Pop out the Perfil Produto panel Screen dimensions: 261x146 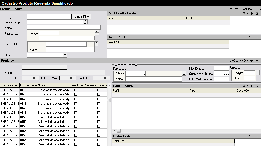[257, 86]
